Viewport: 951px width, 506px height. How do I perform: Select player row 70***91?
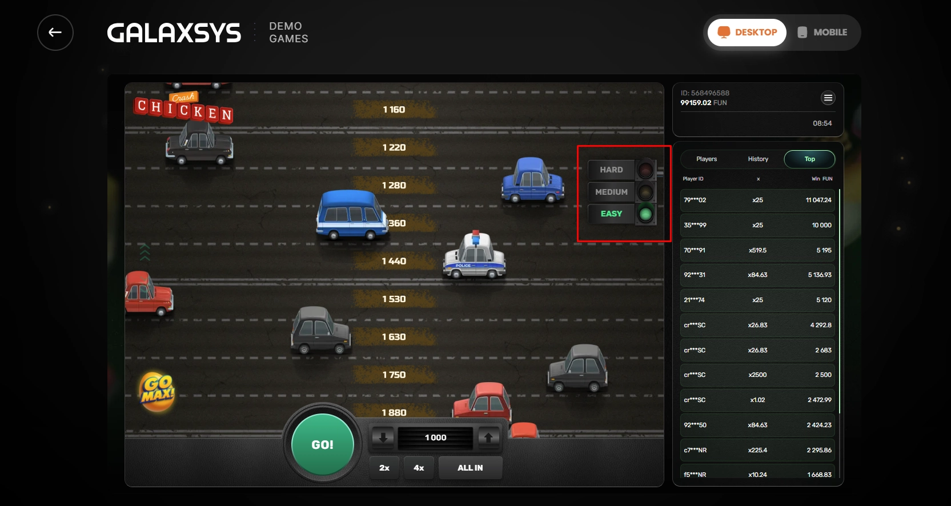757,250
